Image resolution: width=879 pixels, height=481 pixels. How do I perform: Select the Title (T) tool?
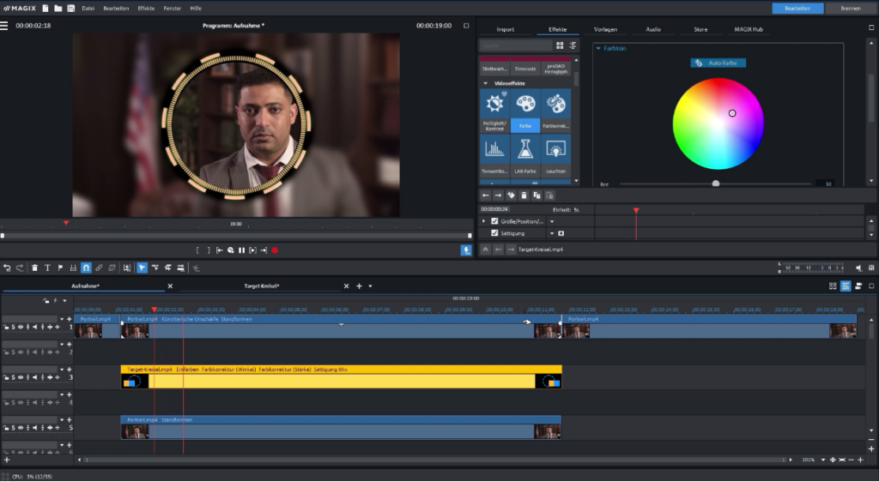pos(47,268)
